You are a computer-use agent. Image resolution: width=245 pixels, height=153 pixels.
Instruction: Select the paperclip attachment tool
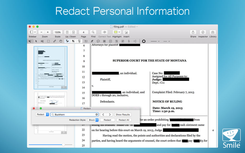129,41
